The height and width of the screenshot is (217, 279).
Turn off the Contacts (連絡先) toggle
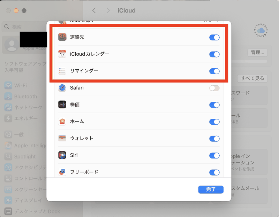point(214,38)
